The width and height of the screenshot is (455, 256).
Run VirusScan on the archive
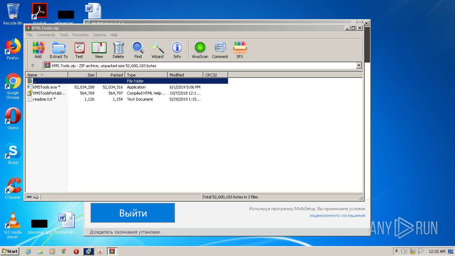[x=200, y=50]
